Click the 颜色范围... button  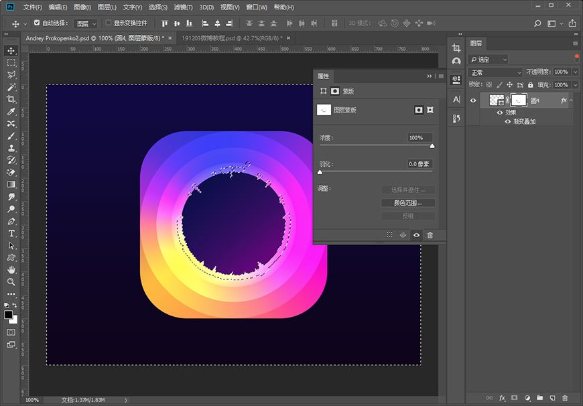(408, 203)
